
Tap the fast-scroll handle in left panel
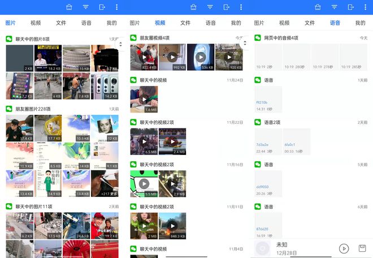120,44
